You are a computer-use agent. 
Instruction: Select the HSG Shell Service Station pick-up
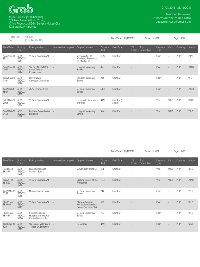[x=39, y=170]
